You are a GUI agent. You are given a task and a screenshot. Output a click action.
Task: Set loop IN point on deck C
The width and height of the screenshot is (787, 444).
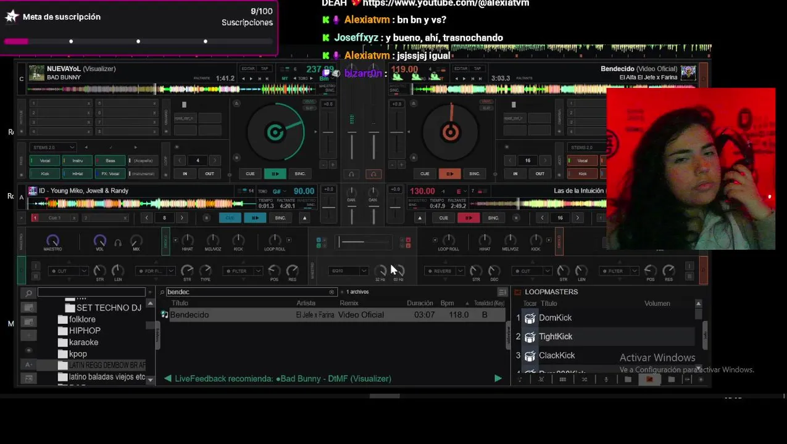(185, 174)
